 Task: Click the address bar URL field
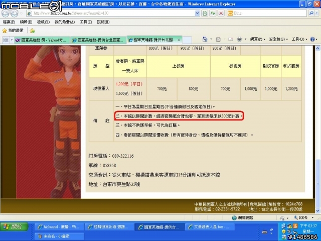pyautogui.click(x=110, y=14)
